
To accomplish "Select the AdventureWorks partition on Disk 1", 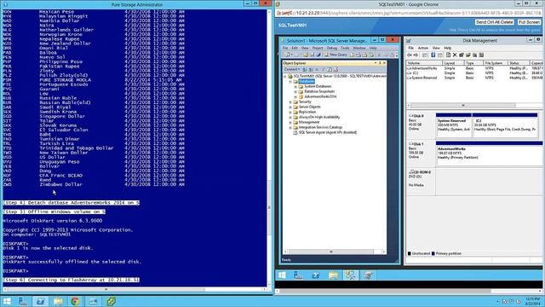I will (489, 153).
